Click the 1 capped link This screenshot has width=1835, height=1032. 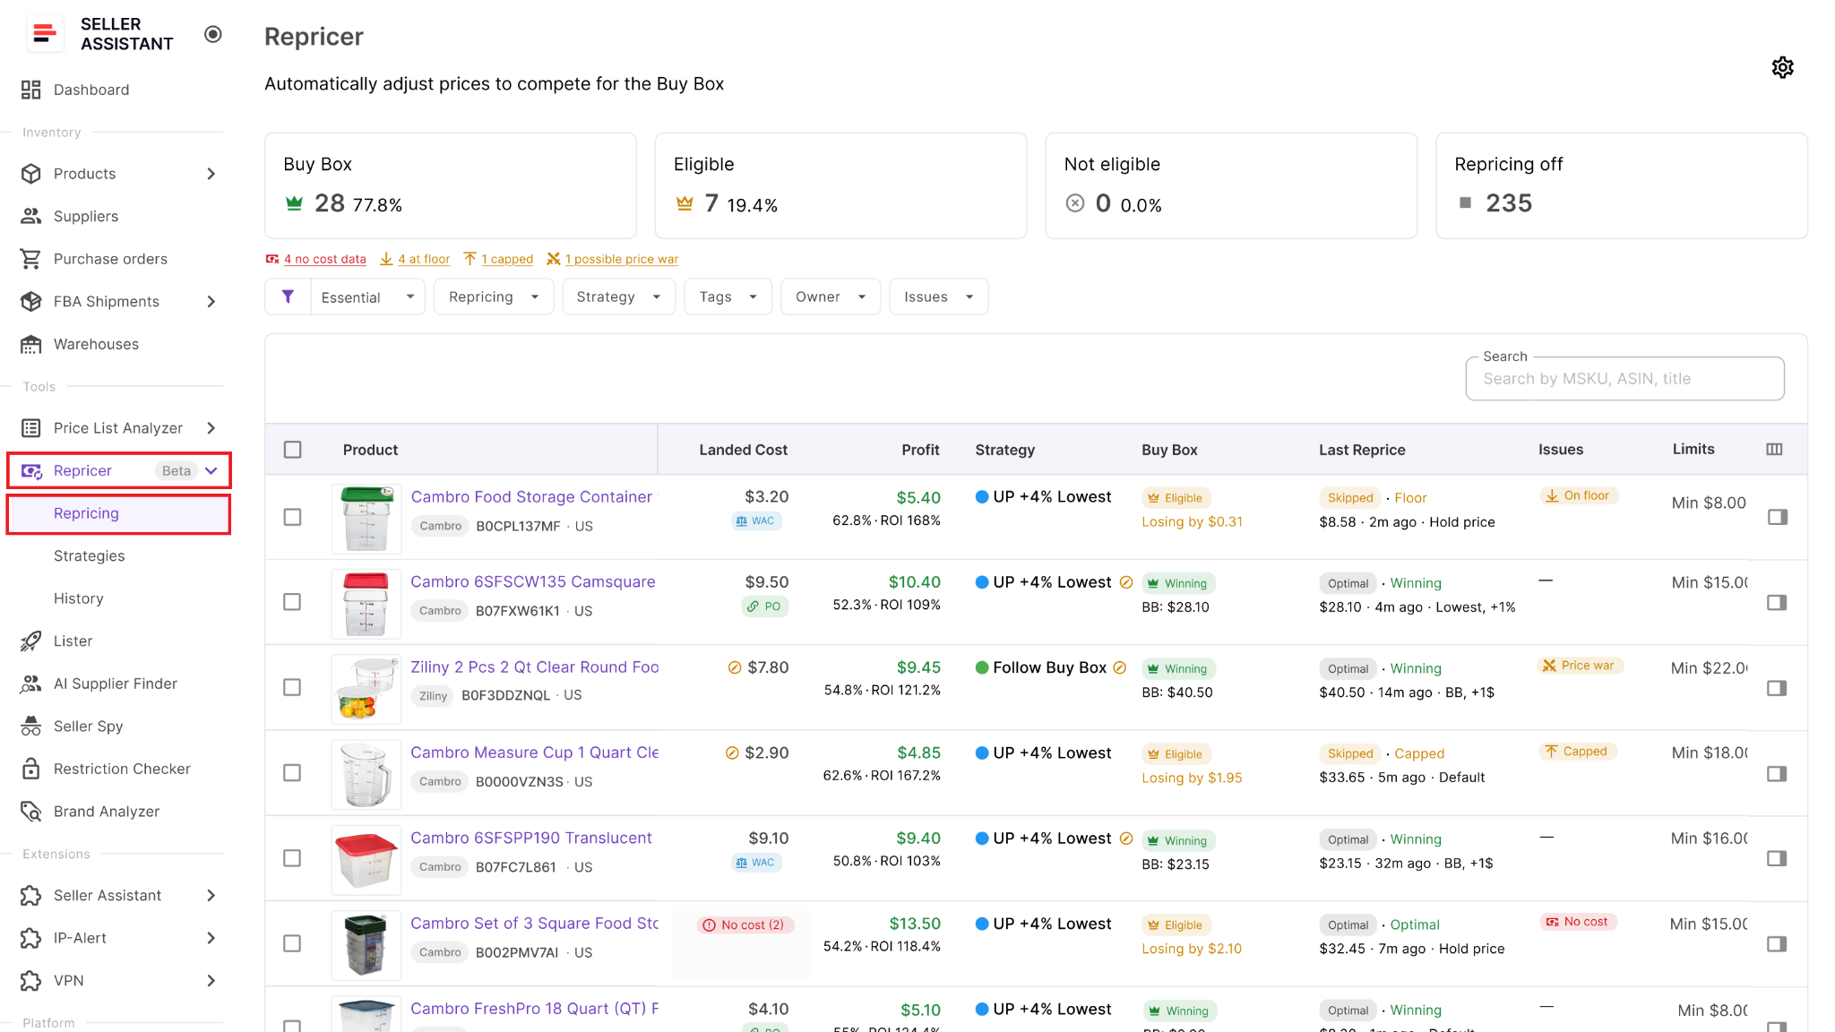click(507, 259)
